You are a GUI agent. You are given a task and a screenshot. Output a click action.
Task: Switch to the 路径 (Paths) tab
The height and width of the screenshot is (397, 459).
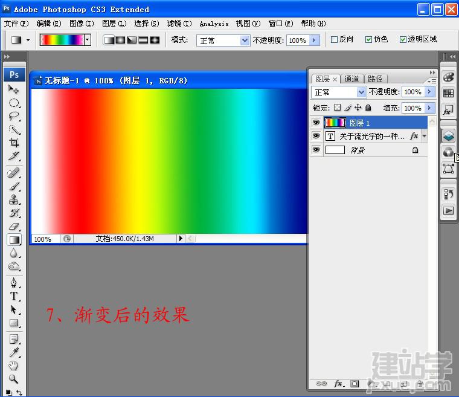pos(375,79)
